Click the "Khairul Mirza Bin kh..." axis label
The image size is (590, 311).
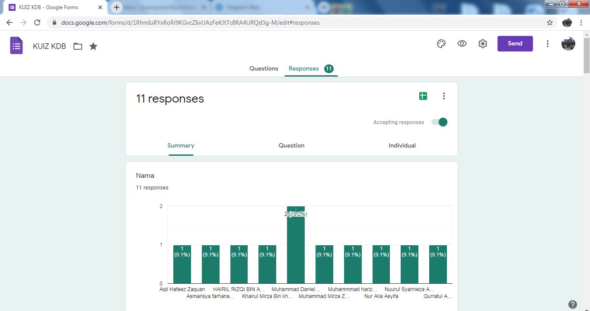click(268, 296)
